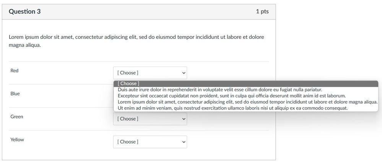Open the Red answer dropdown
Screen dimensions: 382x164
[x=150, y=73]
